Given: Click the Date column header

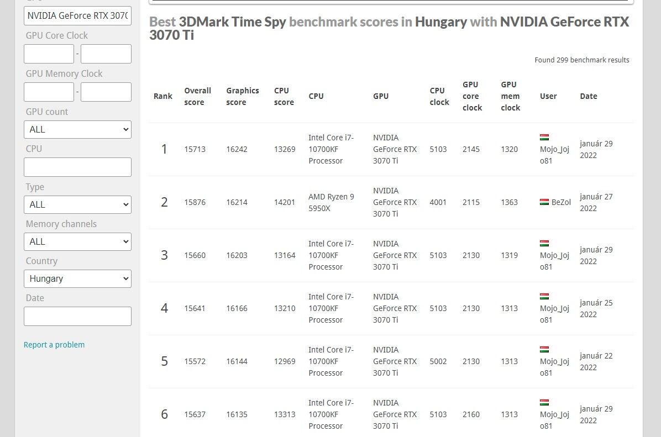Looking at the screenshot, I should (589, 96).
